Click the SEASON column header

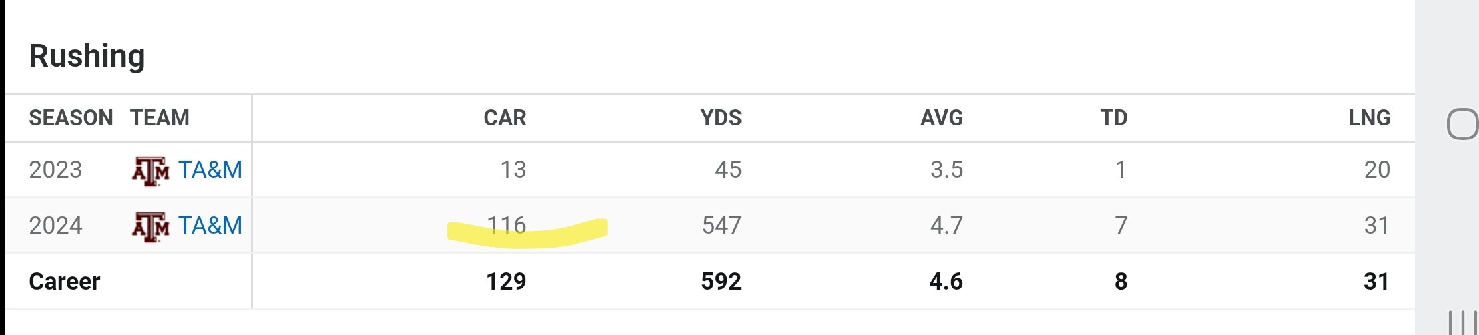pyautogui.click(x=71, y=118)
